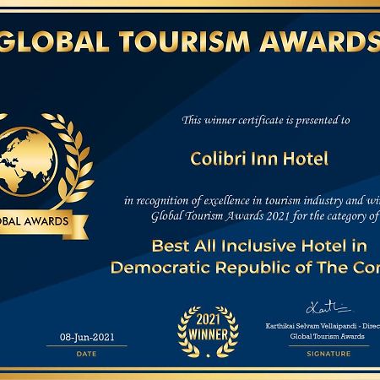
Task: Click the 'Karthikai Selvam Vellaipandi' name
Action: (x=311, y=326)
